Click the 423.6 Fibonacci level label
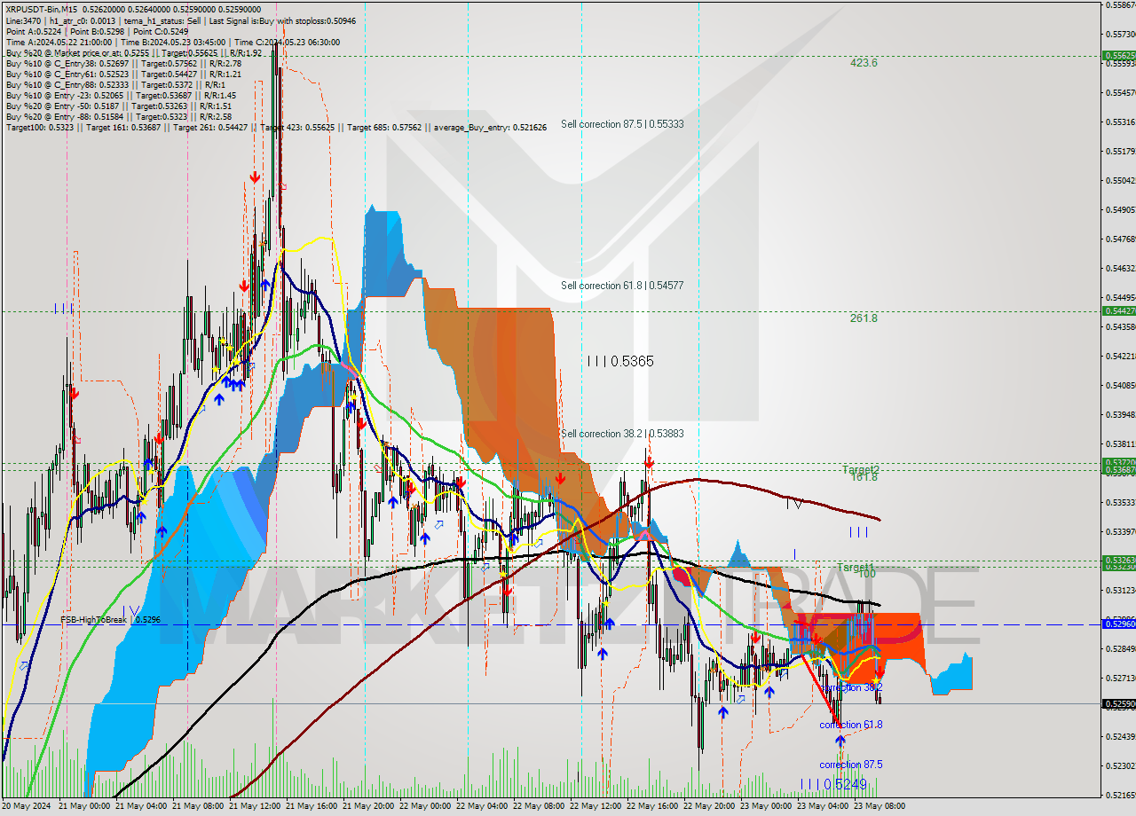This screenshot has width=1136, height=816. tap(864, 63)
